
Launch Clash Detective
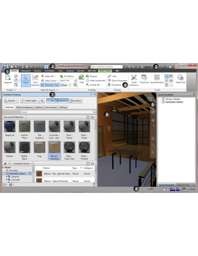point(134,80)
